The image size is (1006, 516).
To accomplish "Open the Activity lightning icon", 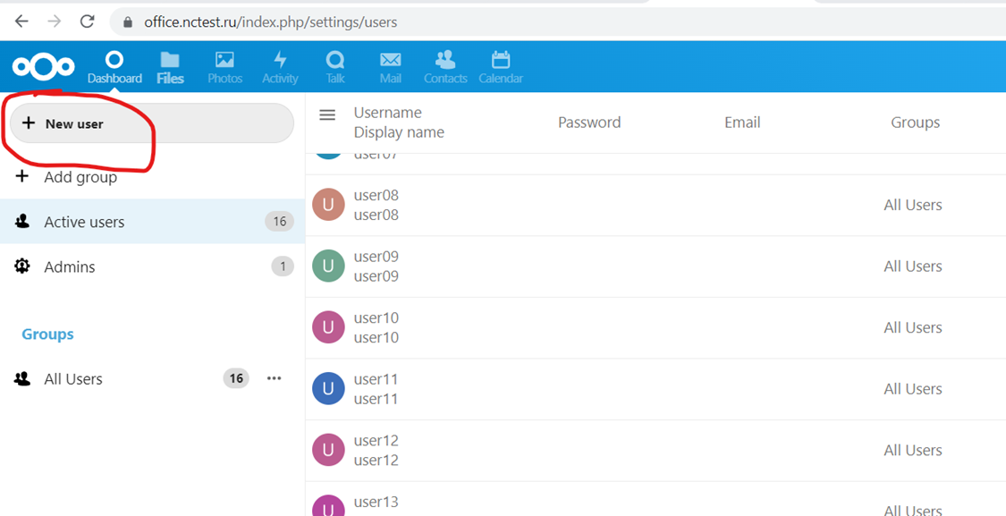I will pos(280,66).
